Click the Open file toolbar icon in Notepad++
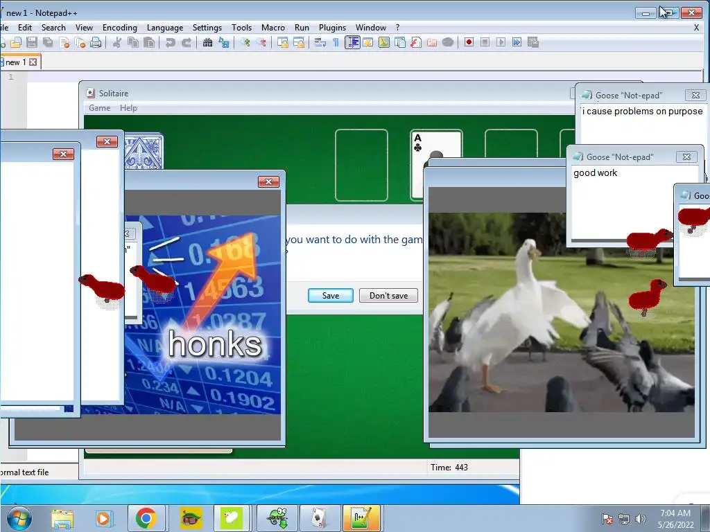The image size is (710, 532). click(15, 42)
